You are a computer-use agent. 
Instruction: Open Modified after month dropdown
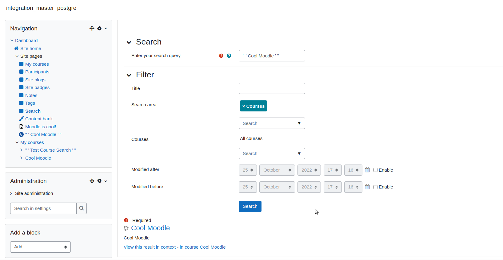(x=277, y=170)
